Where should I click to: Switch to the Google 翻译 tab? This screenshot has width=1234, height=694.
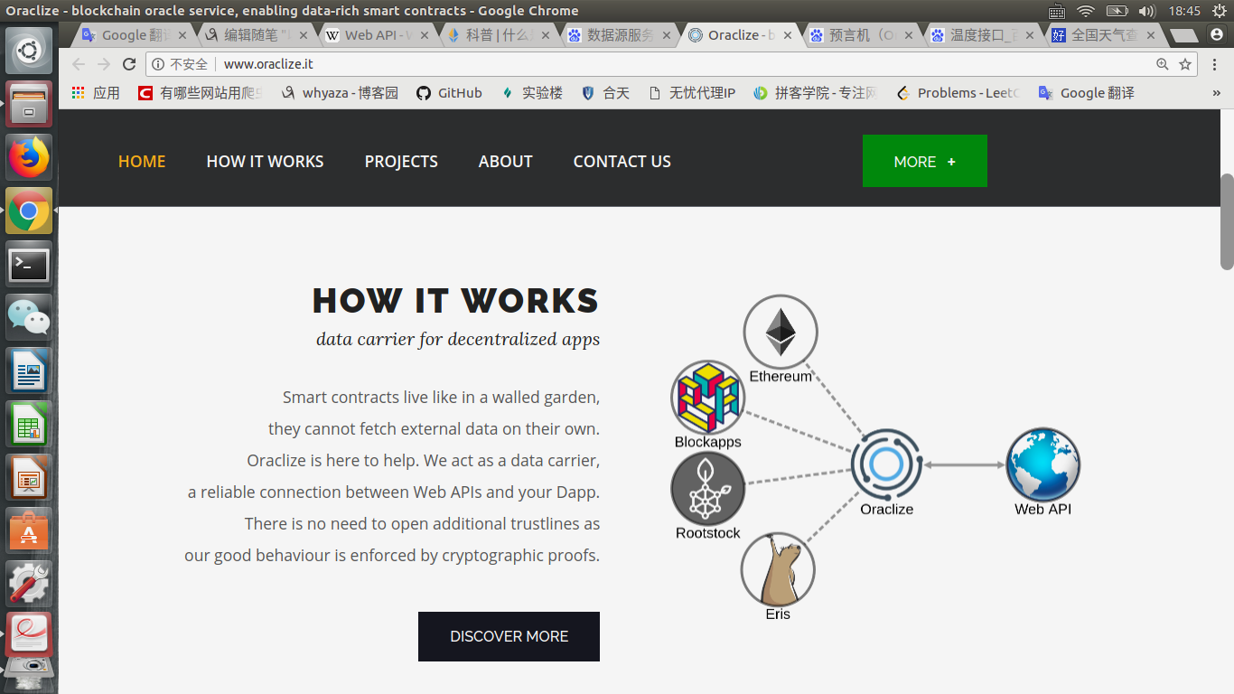134,35
